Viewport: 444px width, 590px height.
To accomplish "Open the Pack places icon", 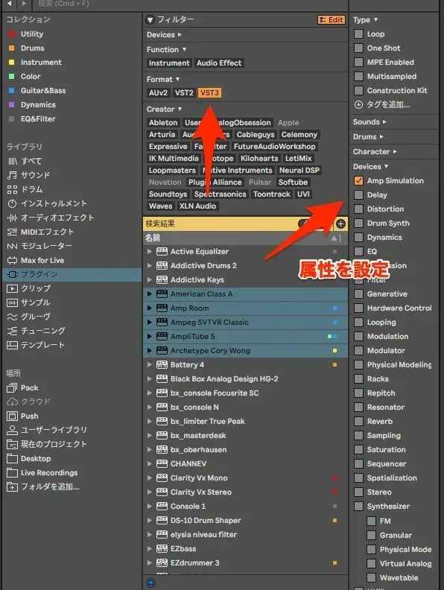I will pos(12,387).
